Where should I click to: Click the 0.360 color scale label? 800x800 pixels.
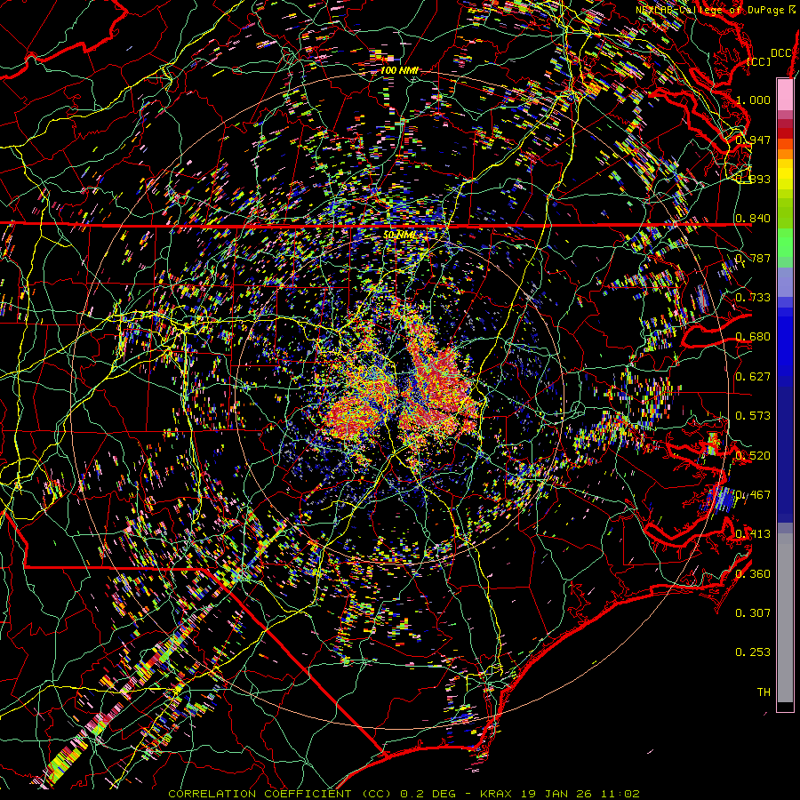coord(753,574)
